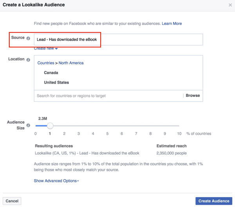Click the 2.3M slider value label

[x=43, y=118]
